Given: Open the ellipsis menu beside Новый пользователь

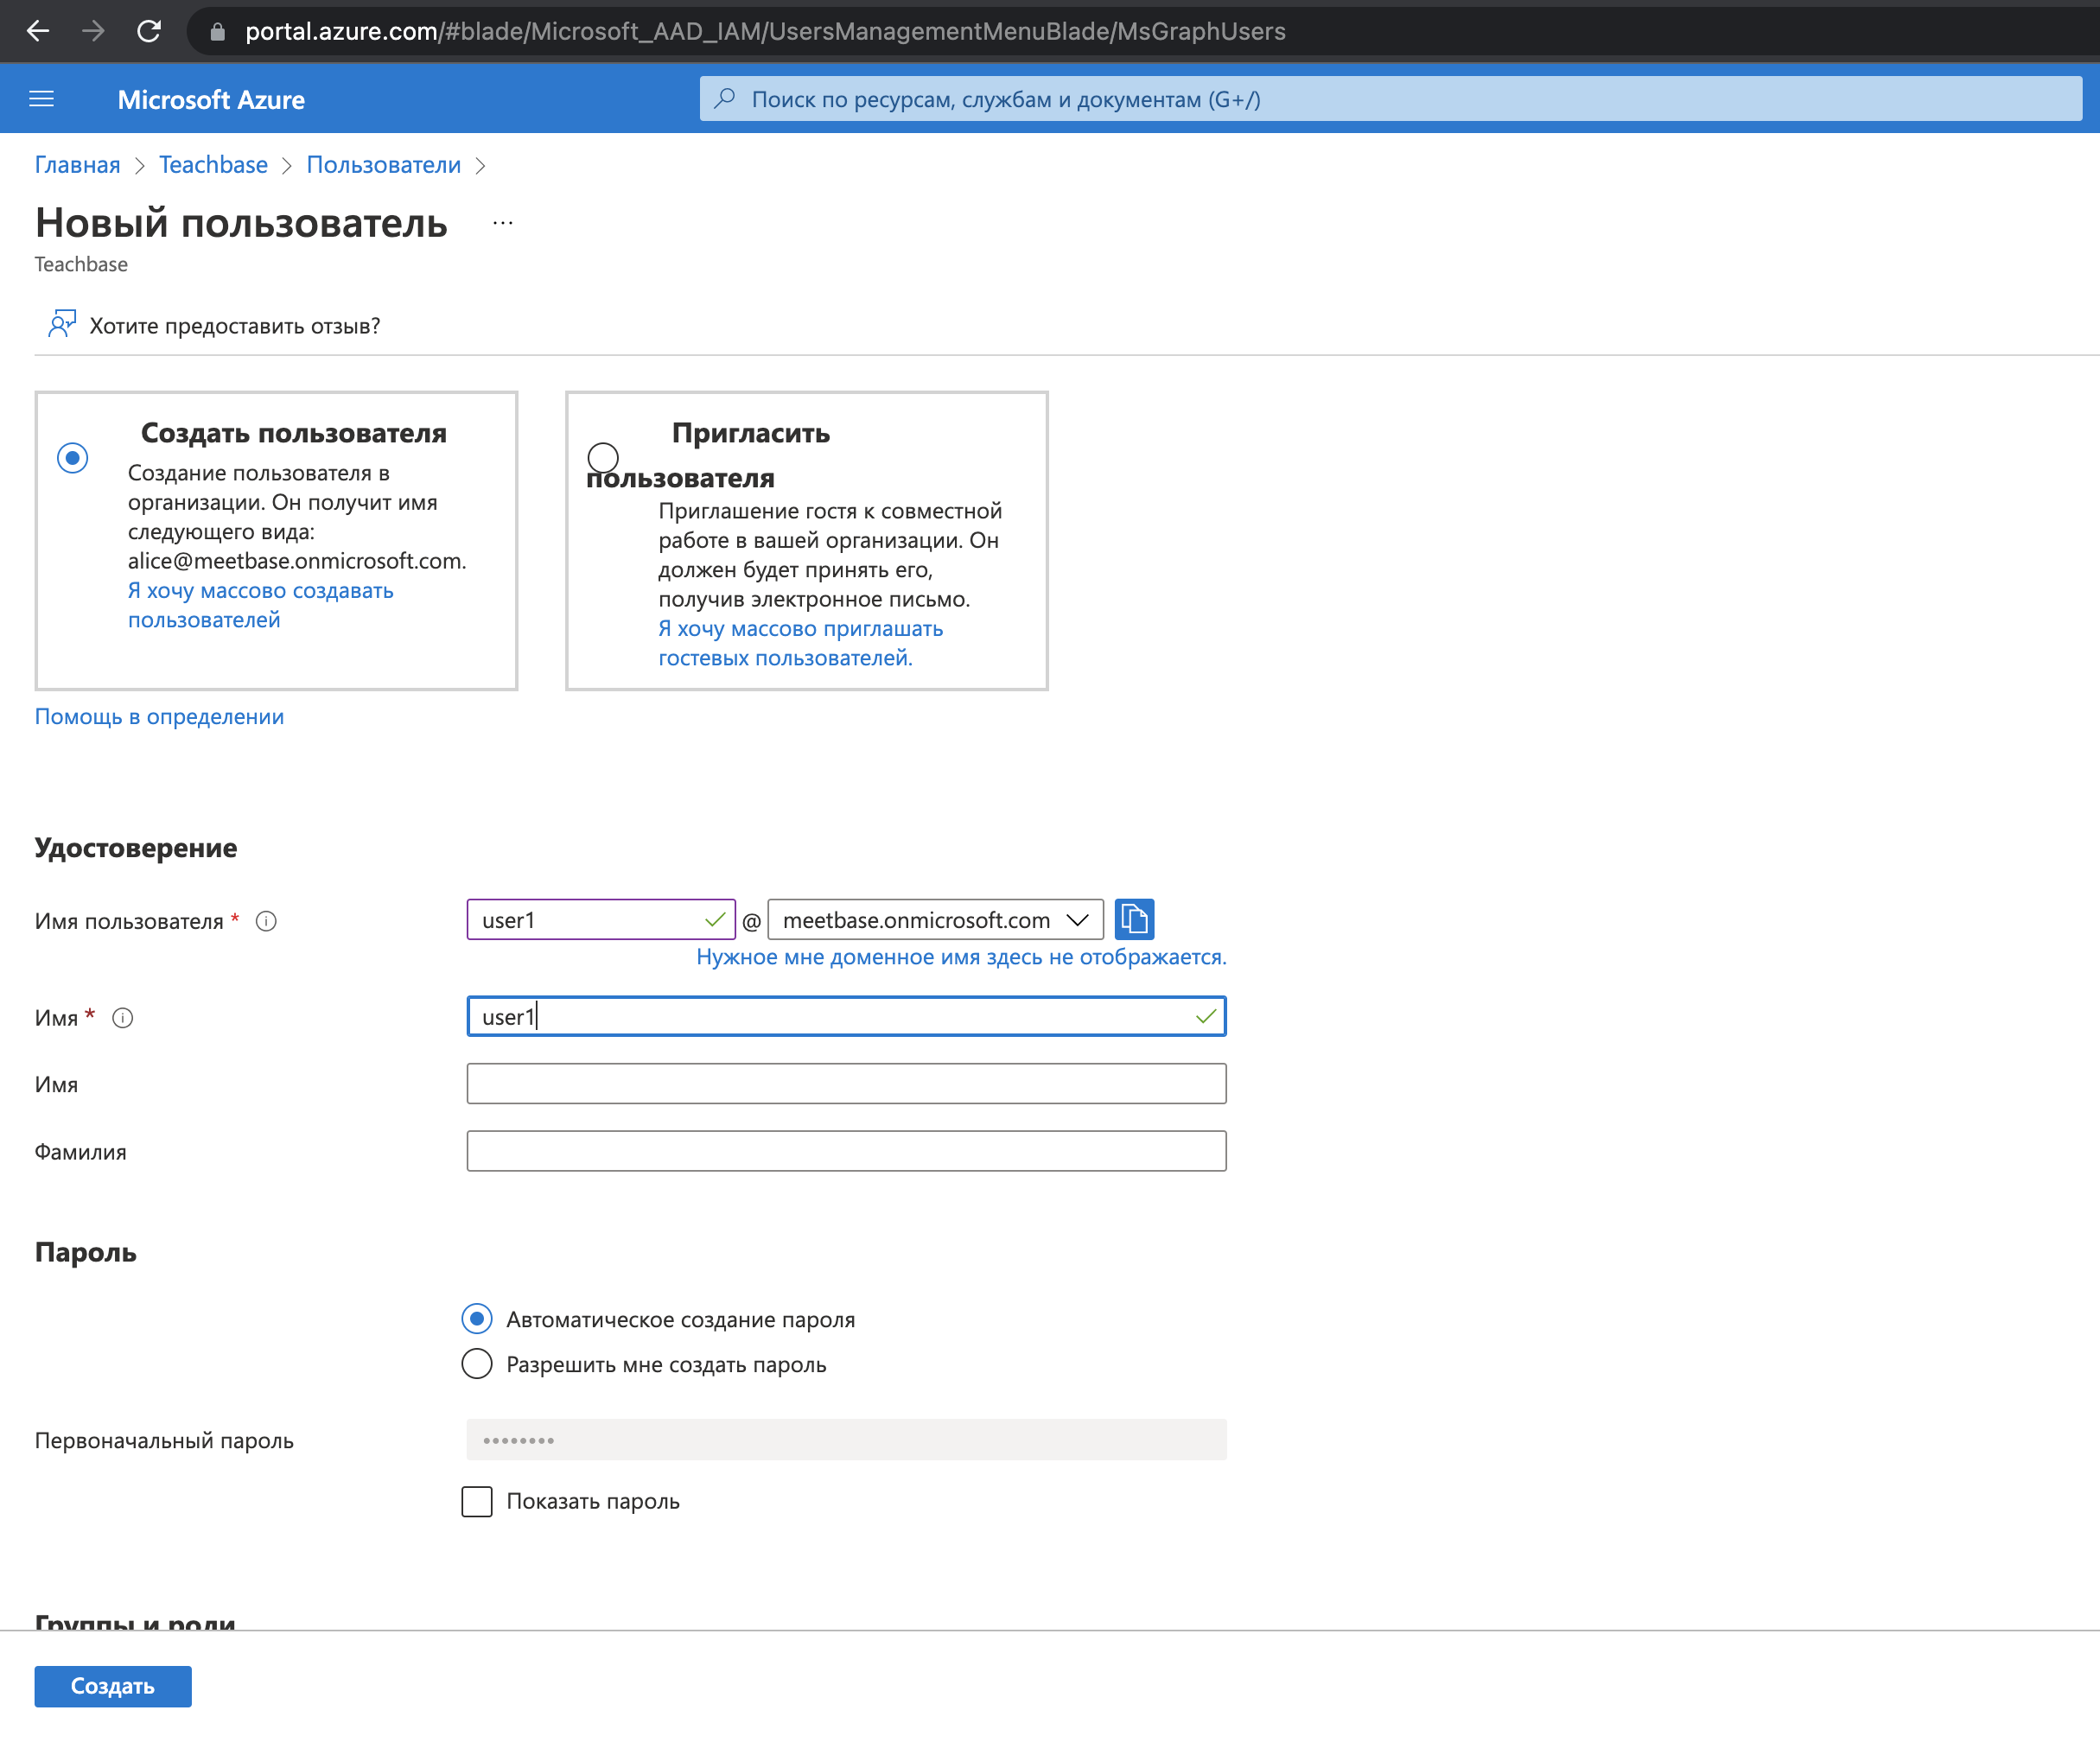Looking at the screenshot, I should [x=503, y=223].
